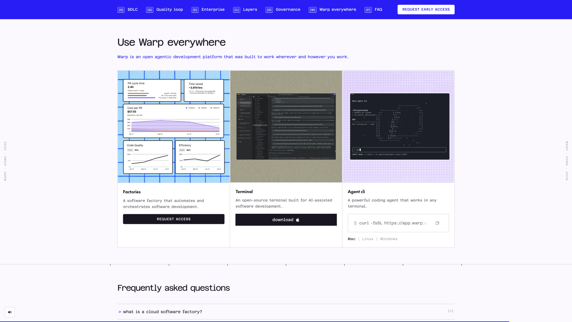Click the Apple logo in download button
The image size is (572, 322).
coord(297,220)
